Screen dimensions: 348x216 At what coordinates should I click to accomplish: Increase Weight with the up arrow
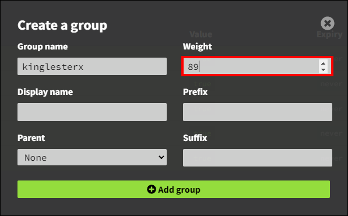coord(323,63)
